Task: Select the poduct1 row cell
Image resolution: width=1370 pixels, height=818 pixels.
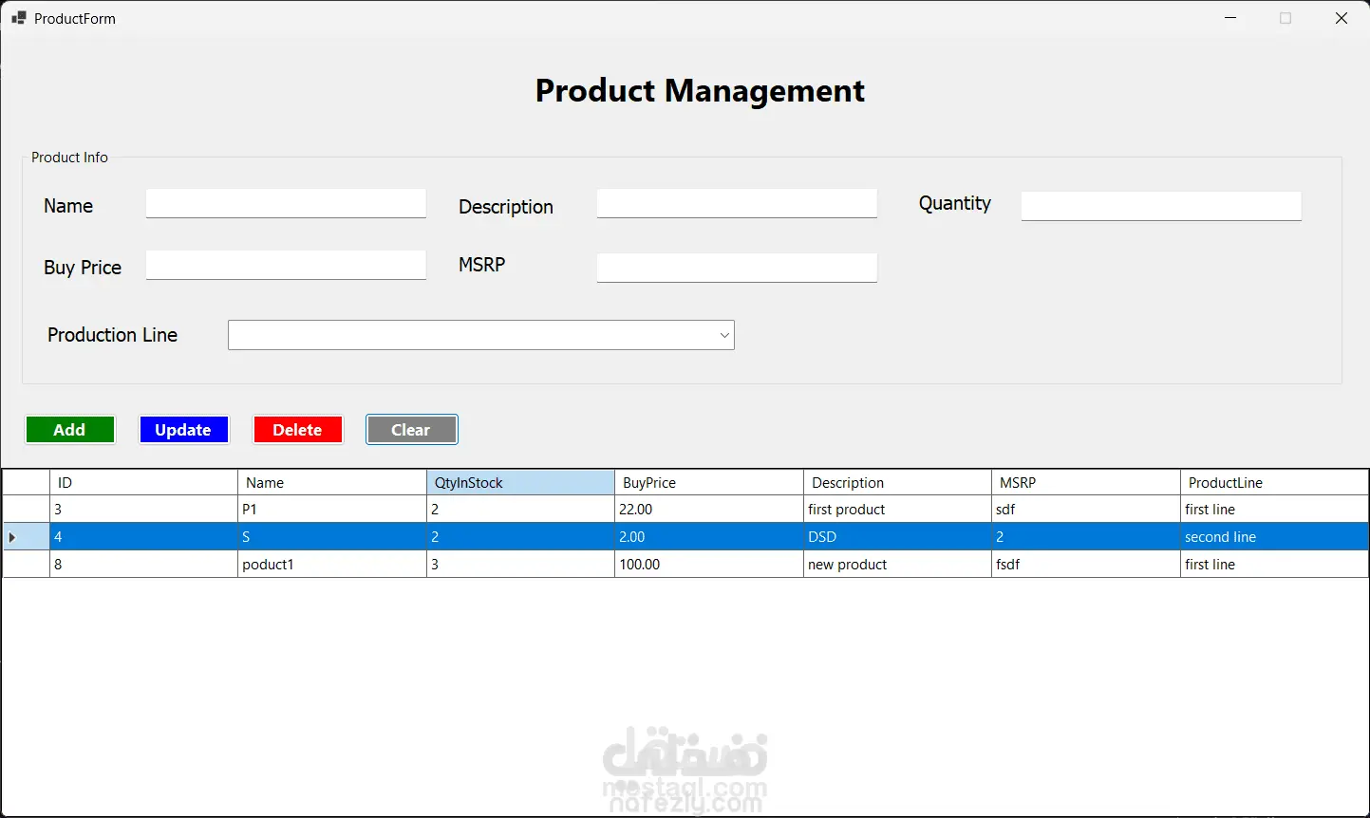Action: 332,565
